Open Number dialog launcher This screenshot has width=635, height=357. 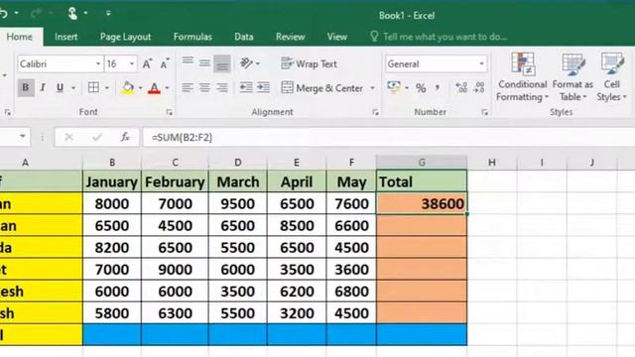485,112
